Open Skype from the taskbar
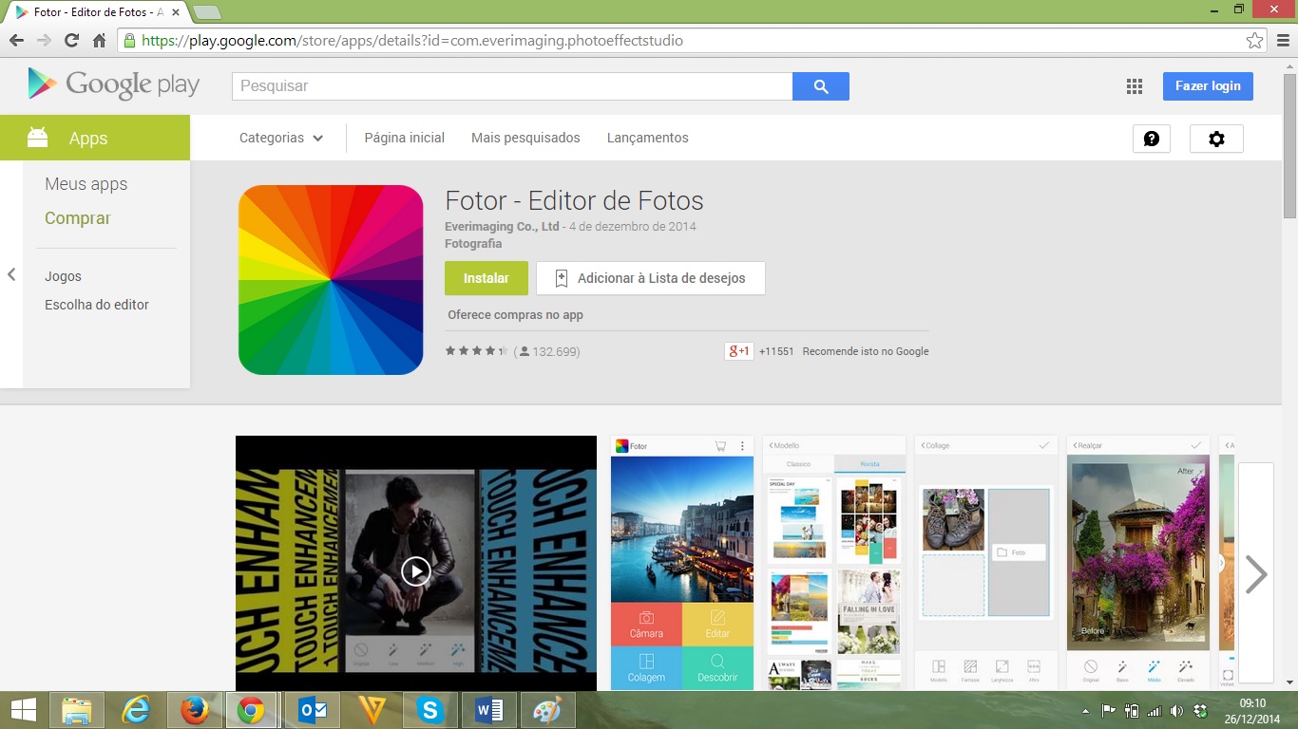This screenshot has height=729, width=1298. pyautogui.click(x=430, y=710)
